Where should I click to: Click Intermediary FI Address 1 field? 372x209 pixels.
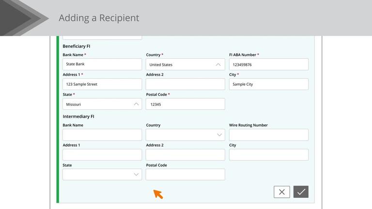[x=102, y=155]
